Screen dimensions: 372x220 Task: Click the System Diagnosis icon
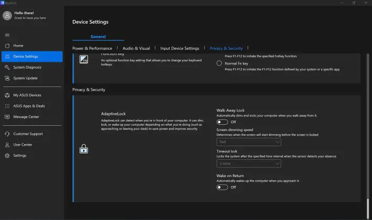coord(7,67)
